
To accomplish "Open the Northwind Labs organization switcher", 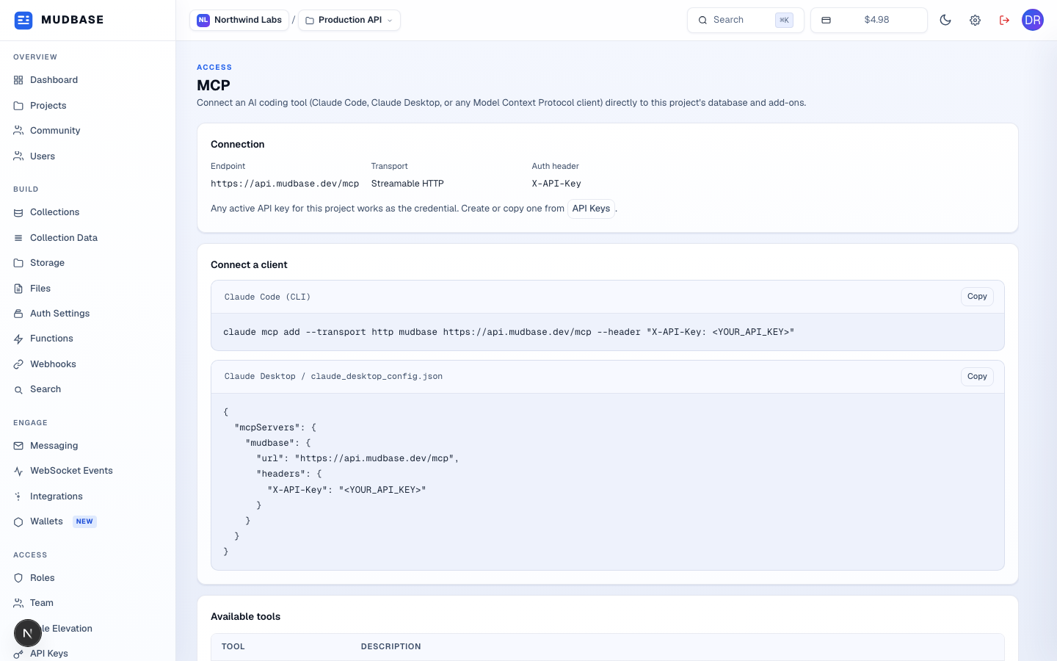I will 239,20.
